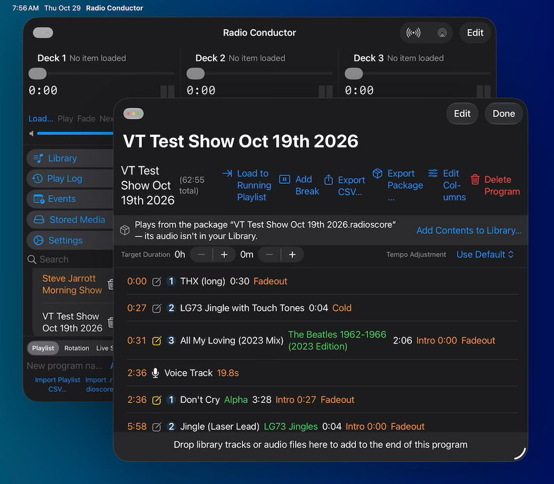Image resolution: width=554 pixels, height=484 pixels.
Task: Click the AirPlay audio output icon
Action: (442, 33)
